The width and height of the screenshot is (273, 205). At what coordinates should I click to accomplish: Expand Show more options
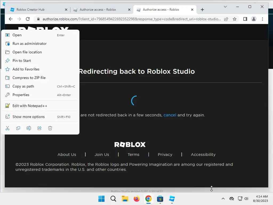point(40,117)
